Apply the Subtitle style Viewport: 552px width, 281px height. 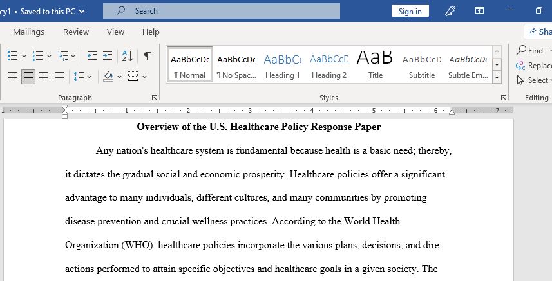tap(422, 65)
